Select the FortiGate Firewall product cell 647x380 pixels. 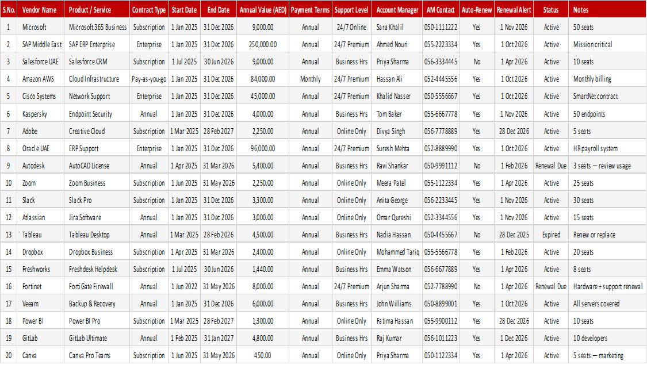click(x=97, y=287)
